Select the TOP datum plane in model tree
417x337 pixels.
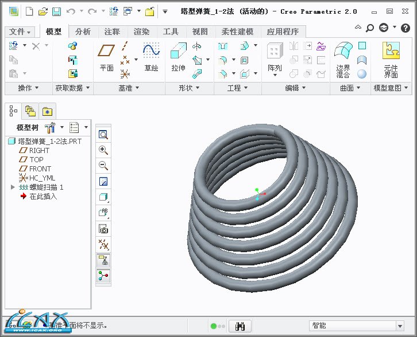(x=31, y=159)
